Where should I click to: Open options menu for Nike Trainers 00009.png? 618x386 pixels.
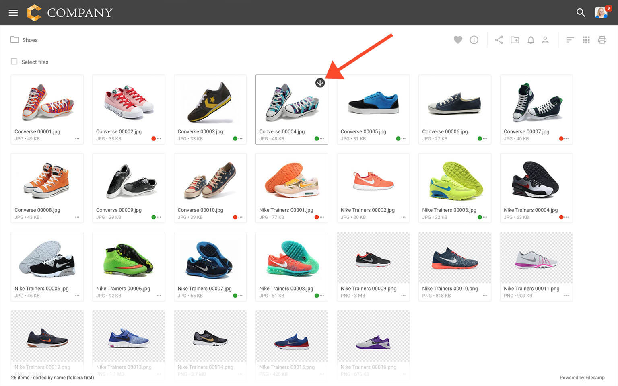click(x=403, y=296)
